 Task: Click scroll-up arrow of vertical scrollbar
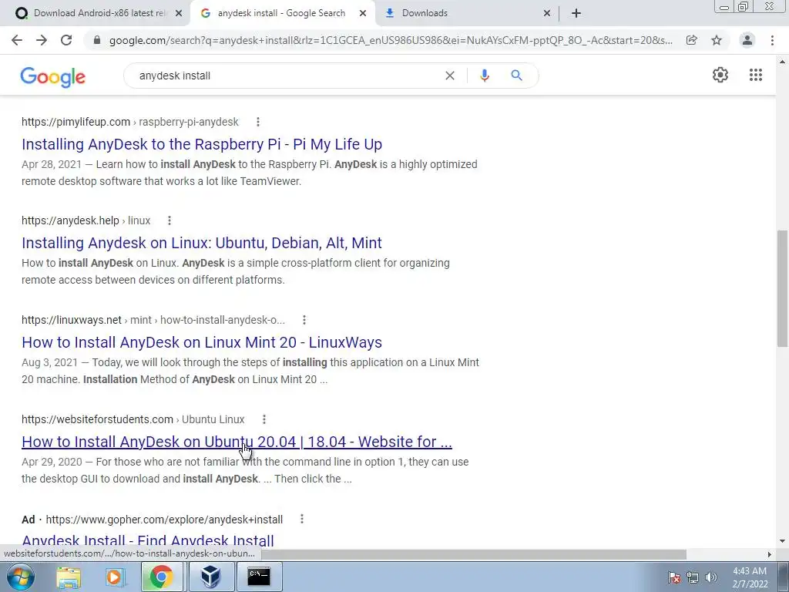pyautogui.click(x=782, y=62)
